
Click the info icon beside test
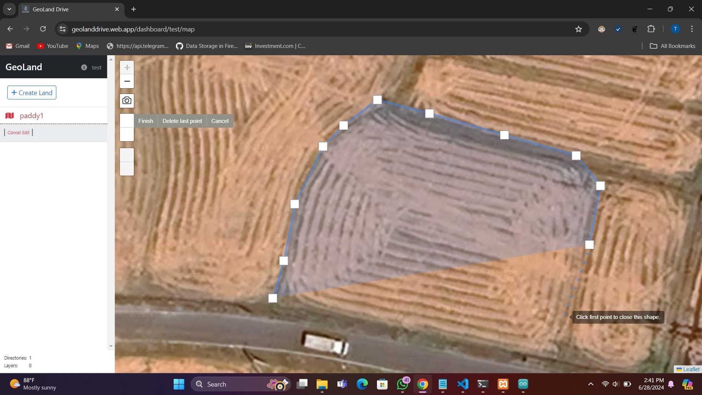pos(84,67)
